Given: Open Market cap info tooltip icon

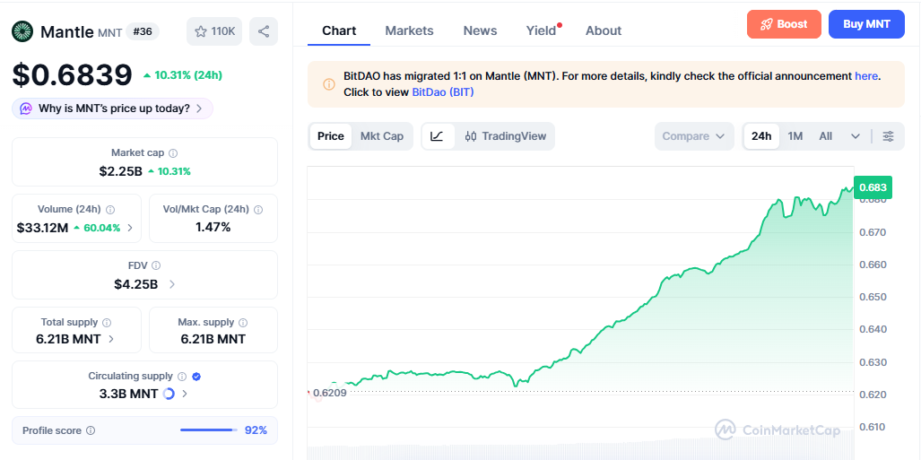Looking at the screenshot, I should click(x=173, y=153).
